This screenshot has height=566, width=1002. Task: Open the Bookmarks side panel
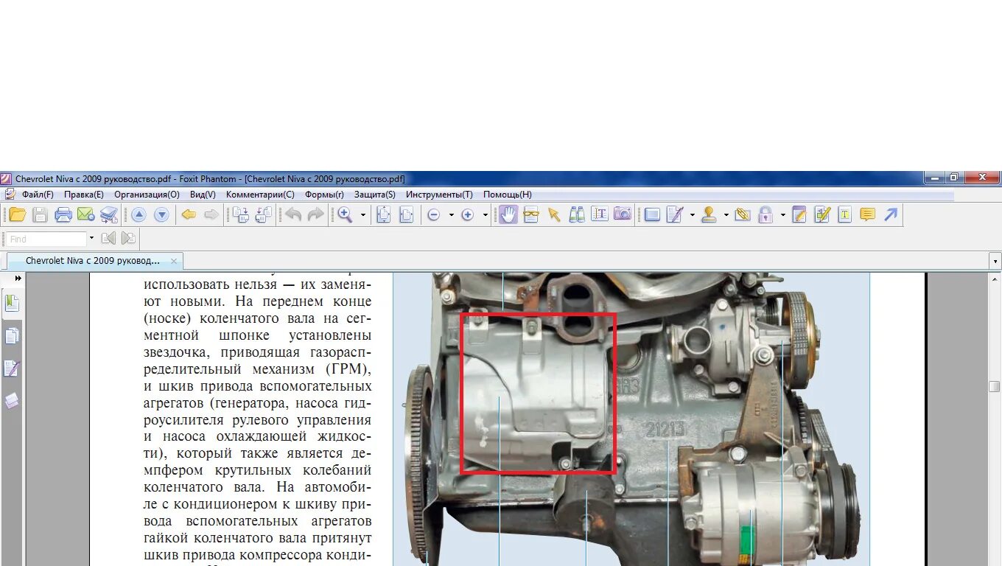coord(12,303)
